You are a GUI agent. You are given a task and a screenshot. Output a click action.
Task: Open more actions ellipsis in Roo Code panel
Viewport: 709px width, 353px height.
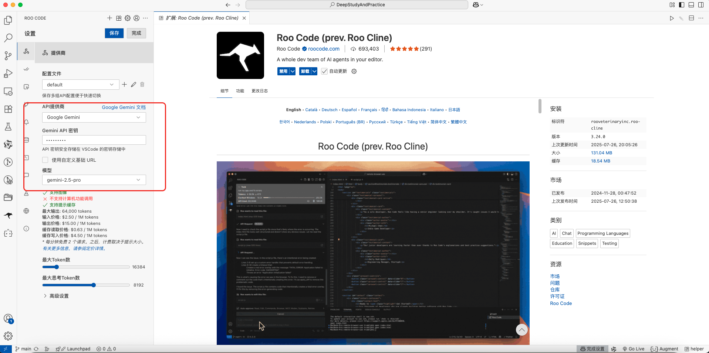click(x=145, y=18)
